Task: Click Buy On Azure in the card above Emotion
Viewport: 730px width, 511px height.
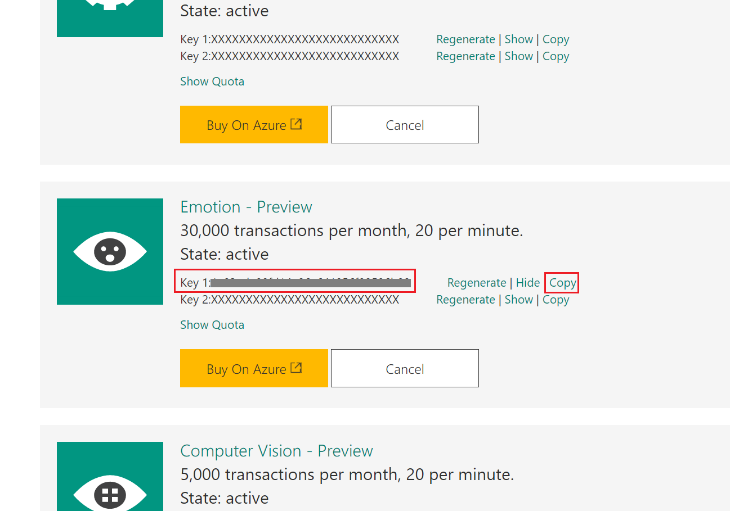Action: 254,124
